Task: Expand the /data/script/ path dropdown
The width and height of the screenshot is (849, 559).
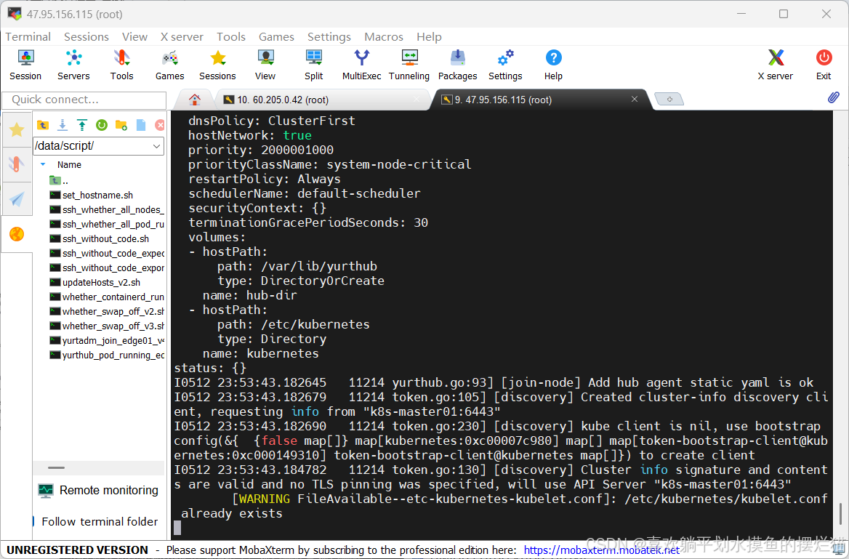Action: pyautogui.click(x=156, y=146)
